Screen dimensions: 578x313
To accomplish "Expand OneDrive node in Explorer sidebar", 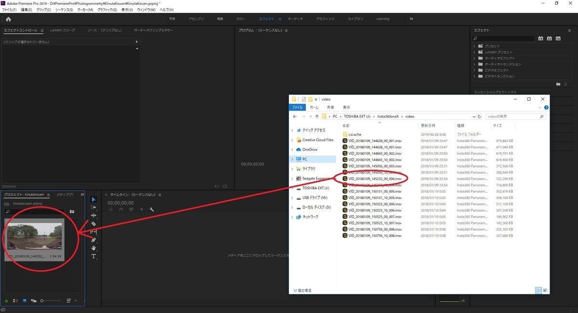I will (x=292, y=149).
